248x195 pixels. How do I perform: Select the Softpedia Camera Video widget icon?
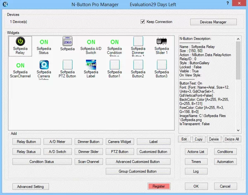(x=44, y=65)
